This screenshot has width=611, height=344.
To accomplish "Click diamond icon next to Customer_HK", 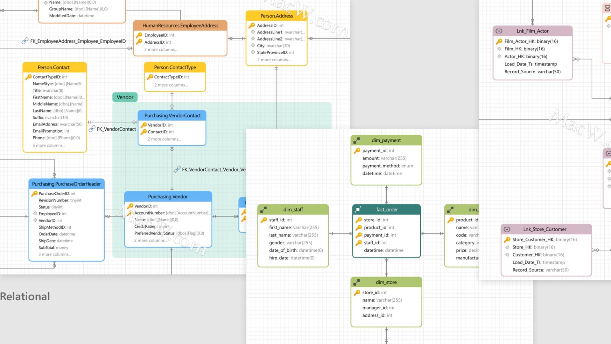I will [x=507, y=255].
